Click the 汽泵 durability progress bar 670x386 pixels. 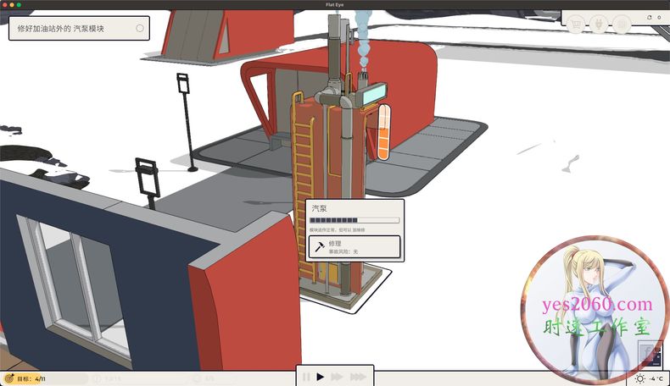pyautogui.click(x=354, y=220)
